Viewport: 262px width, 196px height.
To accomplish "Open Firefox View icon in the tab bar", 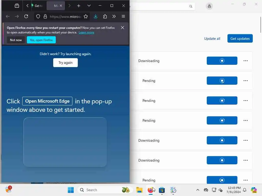I will pos(17,6).
